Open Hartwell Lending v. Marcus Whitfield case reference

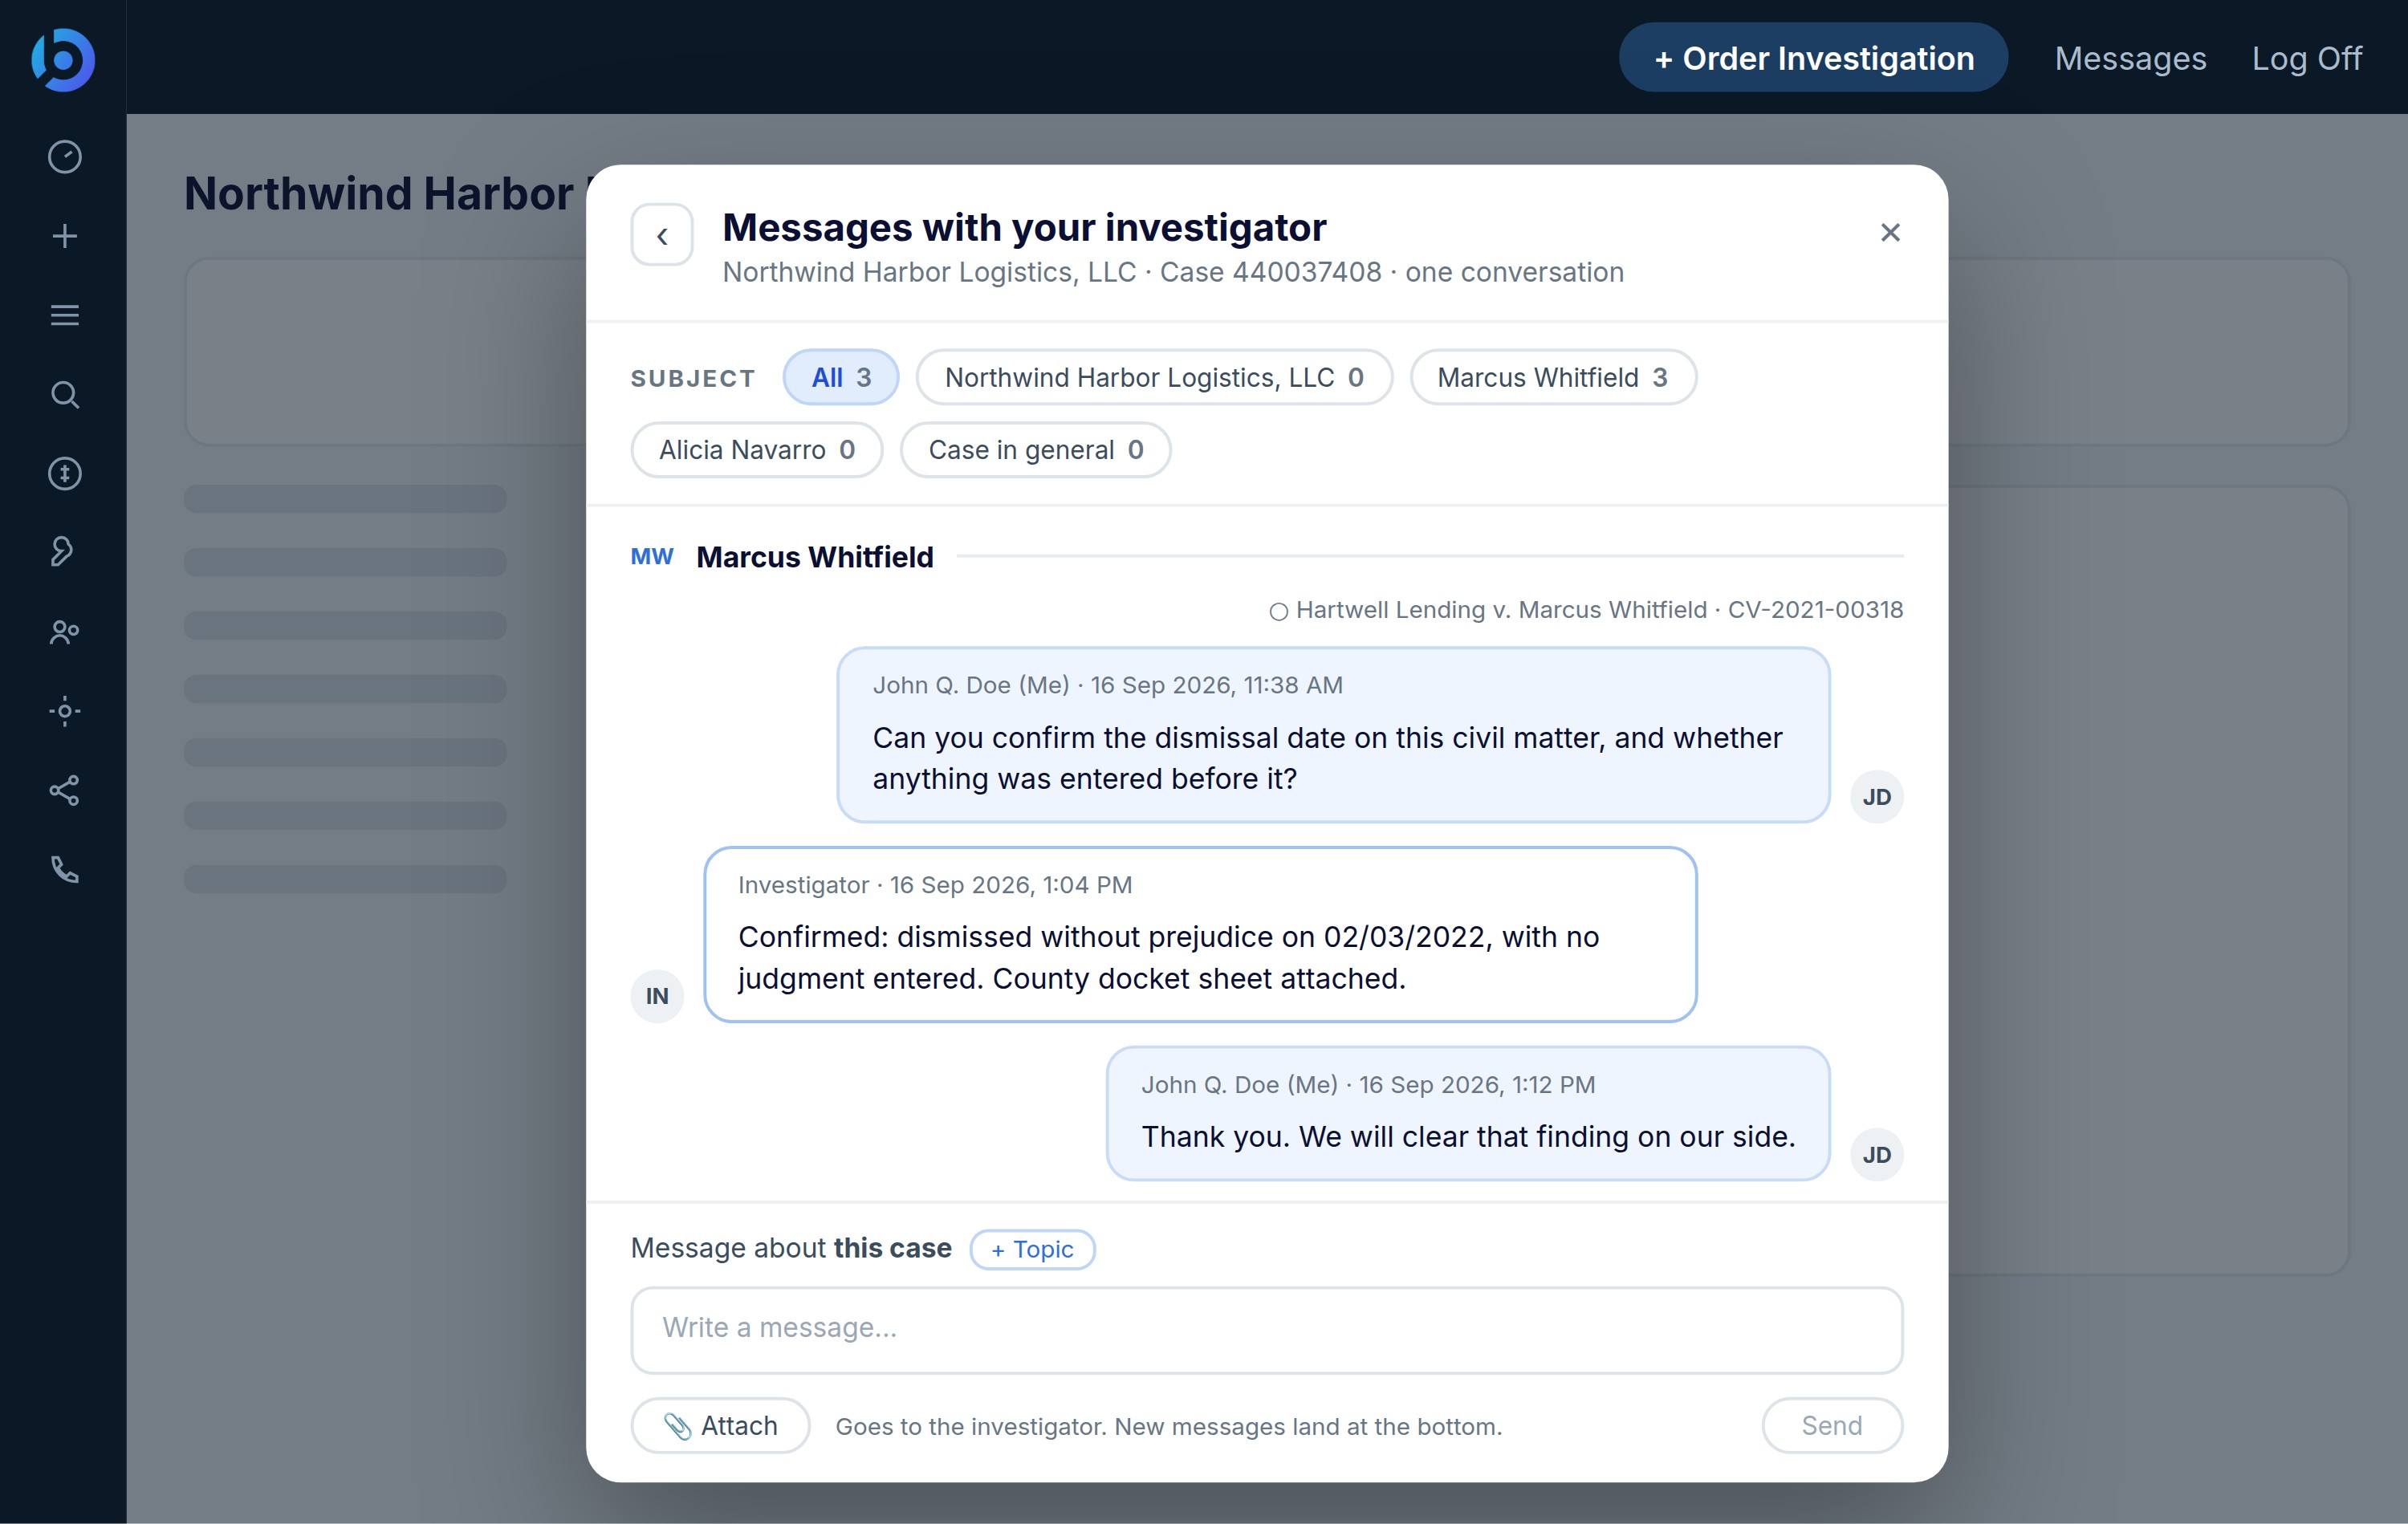[x=1586, y=610]
